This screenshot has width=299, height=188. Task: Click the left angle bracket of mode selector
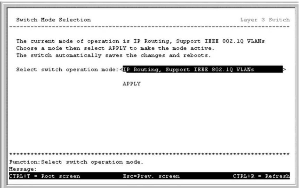(x=121, y=70)
